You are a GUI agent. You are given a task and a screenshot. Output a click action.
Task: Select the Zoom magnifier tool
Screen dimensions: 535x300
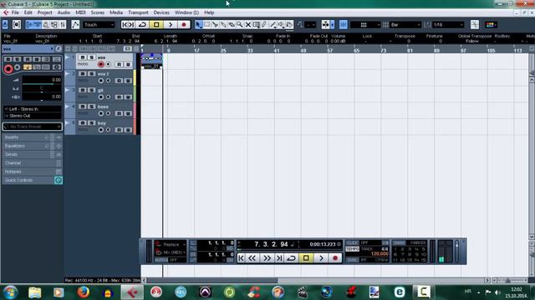click(240, 24)
